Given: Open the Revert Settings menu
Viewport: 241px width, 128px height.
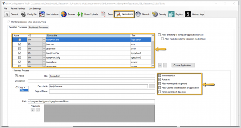Looking at the screenshot, I should (18, 9).
